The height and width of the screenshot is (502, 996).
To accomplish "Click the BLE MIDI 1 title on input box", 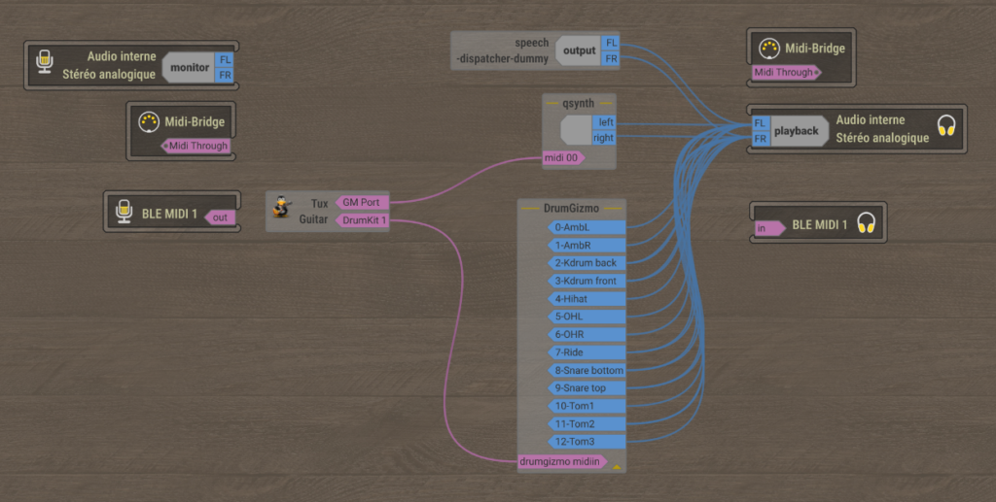I will (x=819, y=225).
